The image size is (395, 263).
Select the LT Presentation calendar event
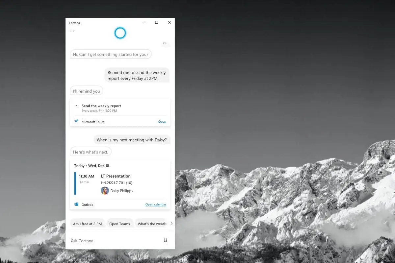pyautogui.click(x=116, y=176)
